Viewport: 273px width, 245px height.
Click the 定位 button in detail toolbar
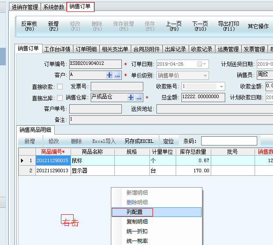(168, 141)
